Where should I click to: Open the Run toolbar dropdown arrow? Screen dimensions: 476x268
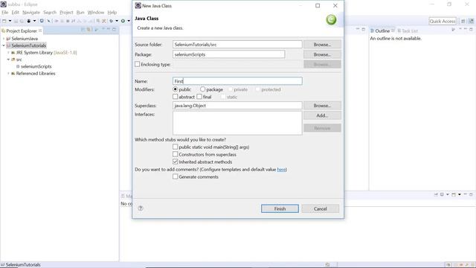pyautogui.click(x=129, y=21)
